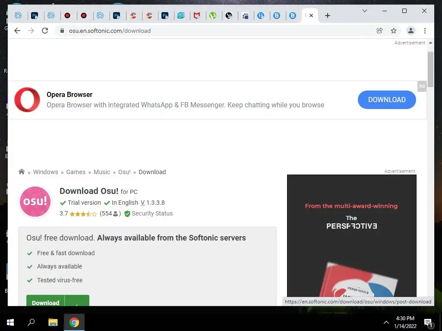
Task: Click the Ad badge on the Opera banner
Action: 422,86
